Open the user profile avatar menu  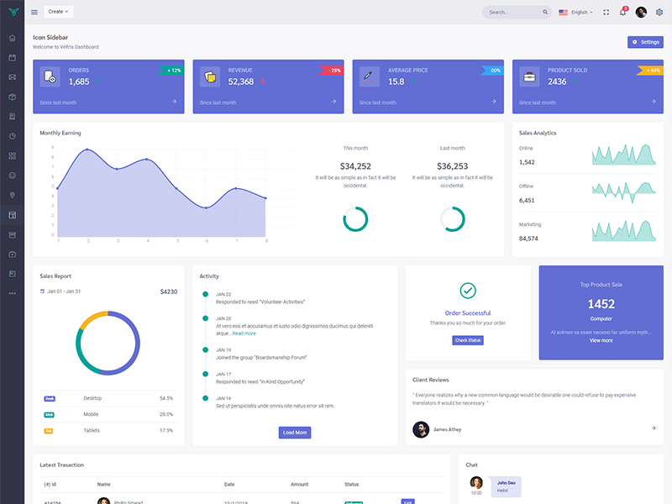641,12
